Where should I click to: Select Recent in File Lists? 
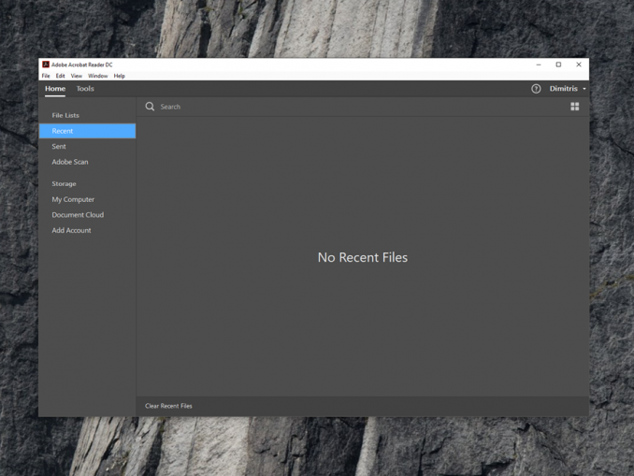click(x=87, y=131)
